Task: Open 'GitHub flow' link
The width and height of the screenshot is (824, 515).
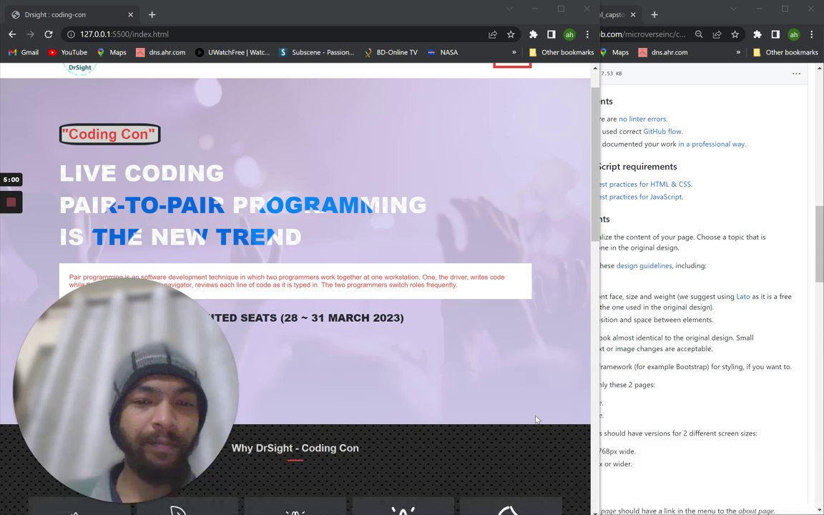Action: pyautogui.click(x=662, y=132)
